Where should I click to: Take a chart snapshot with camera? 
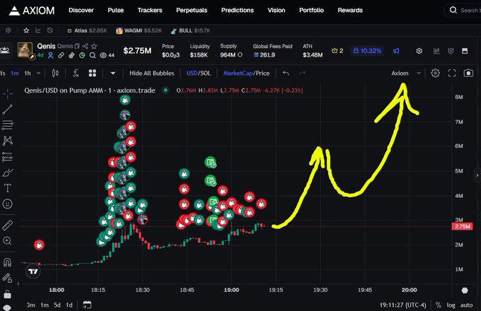click(x=468, y=74)
